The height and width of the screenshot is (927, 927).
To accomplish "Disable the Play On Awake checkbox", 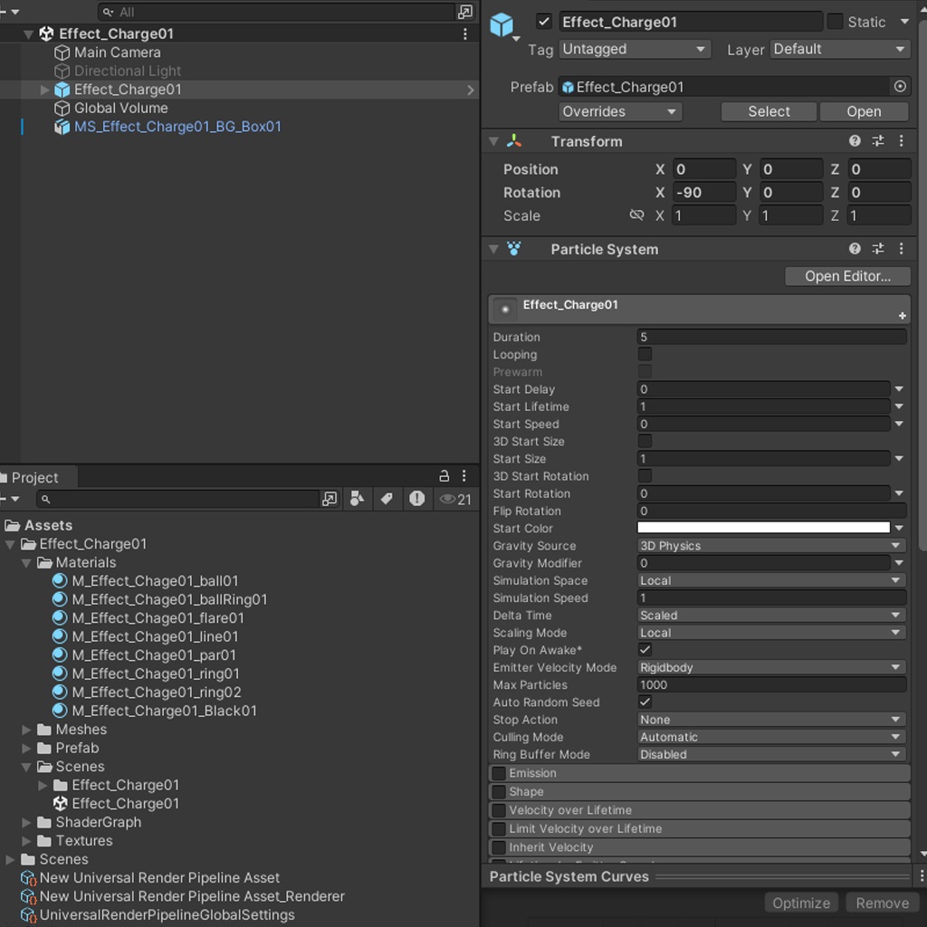I will [645, 650].
